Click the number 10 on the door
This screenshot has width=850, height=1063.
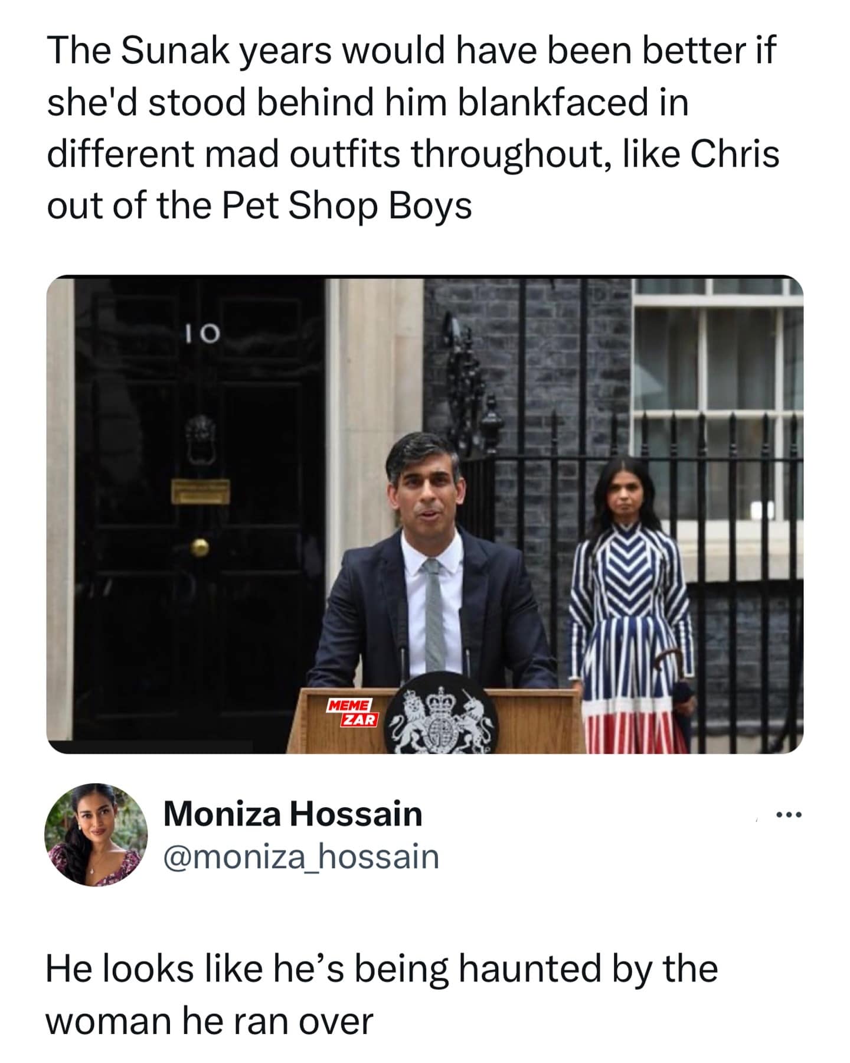pyautogui.click(x=201, y=335)
